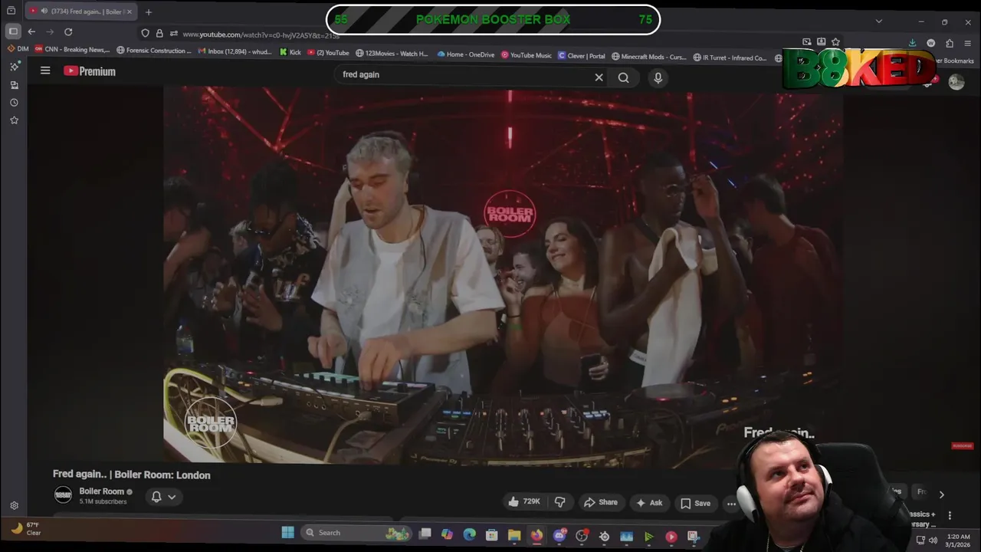The height and width of the screenshot is (552, 981).
Task: Open the Home - OneDrive bookmark
Action: (x=466, y=54)
